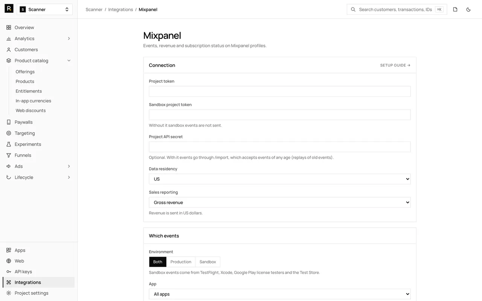The width and height of the screenshot is (482, 301).
Task: Click the Apps icon in sidebar
Action: [x=9, y=250]
